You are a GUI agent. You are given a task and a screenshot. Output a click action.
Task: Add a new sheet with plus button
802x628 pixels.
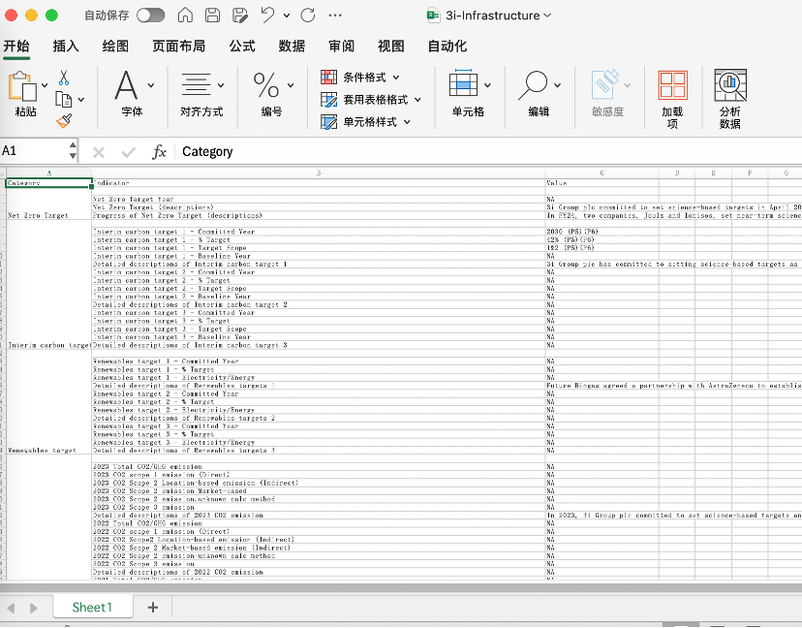[152, 608]
